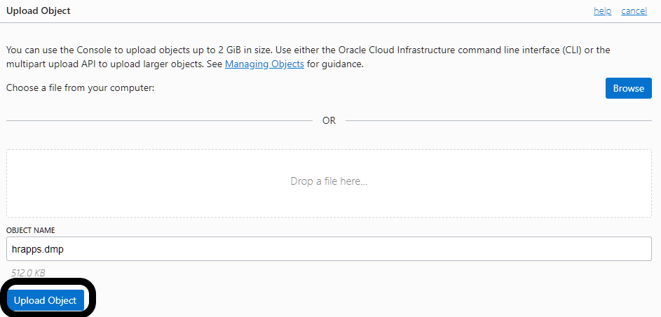The width and height of the screenshot is (661, 317).
Task: Click the 'command line interface (CLI)' text
Action: click(x=519, y=50)
